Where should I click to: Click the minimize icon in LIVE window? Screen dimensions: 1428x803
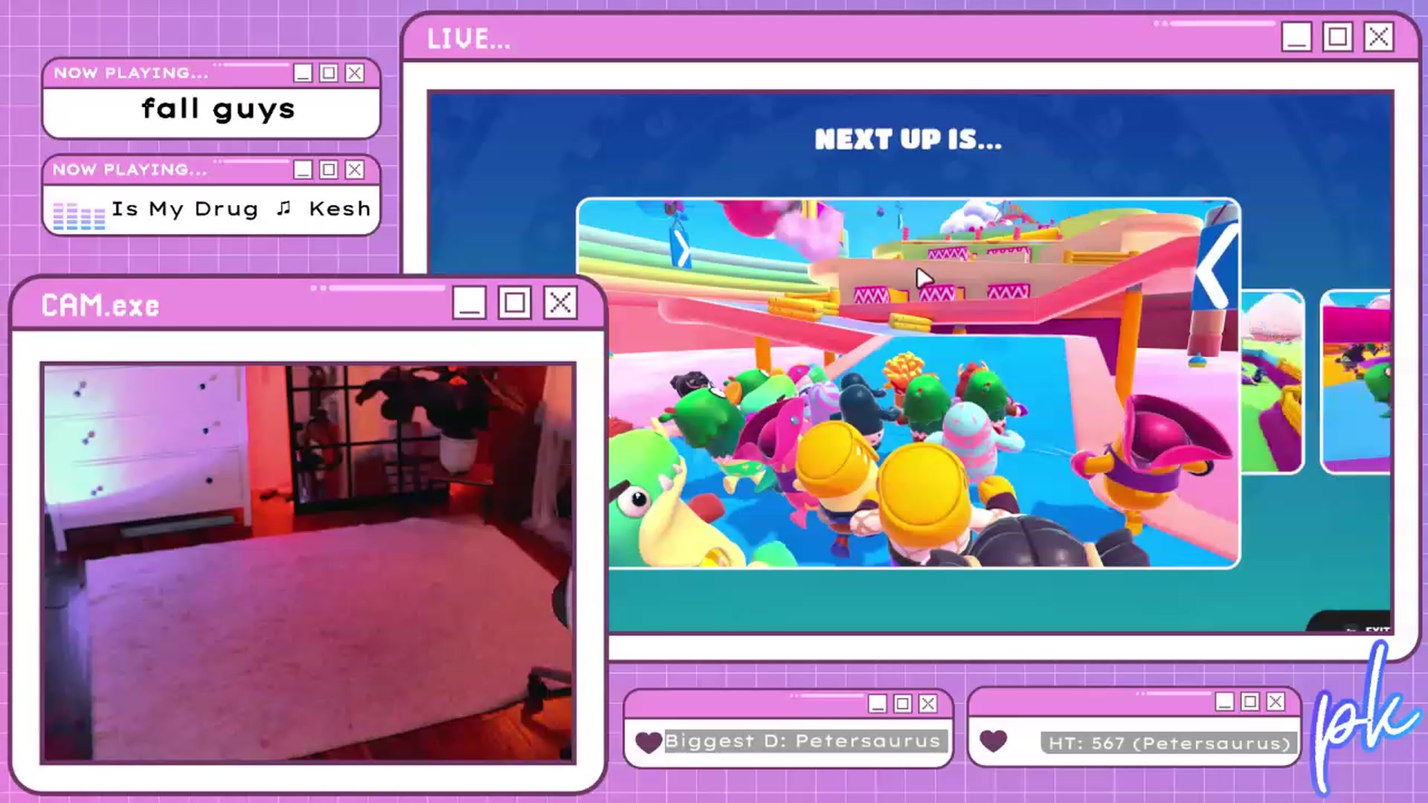[x=1296, y=36]
